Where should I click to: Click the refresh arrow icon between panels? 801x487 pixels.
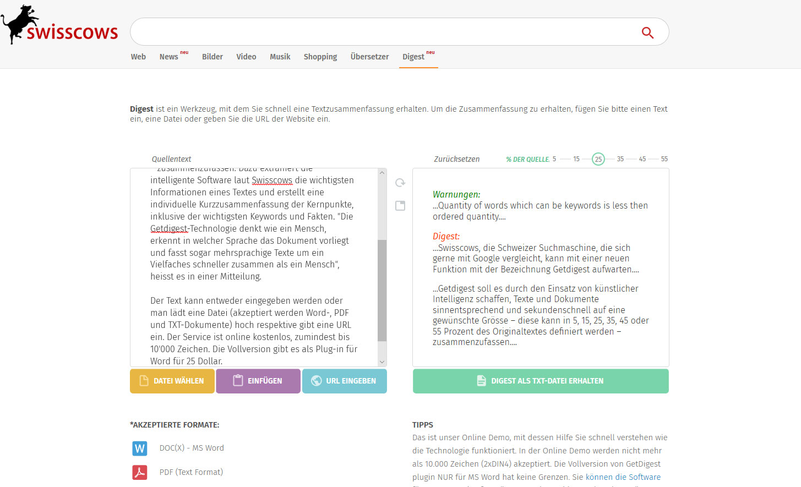[400, 183]
